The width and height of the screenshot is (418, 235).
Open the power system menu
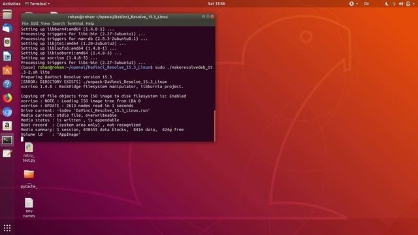click(x=410, y=4)
